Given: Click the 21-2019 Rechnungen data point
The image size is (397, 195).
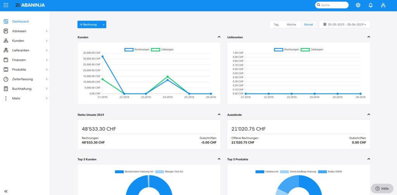Looking at the screenshot, I should (x=102, y=56).
